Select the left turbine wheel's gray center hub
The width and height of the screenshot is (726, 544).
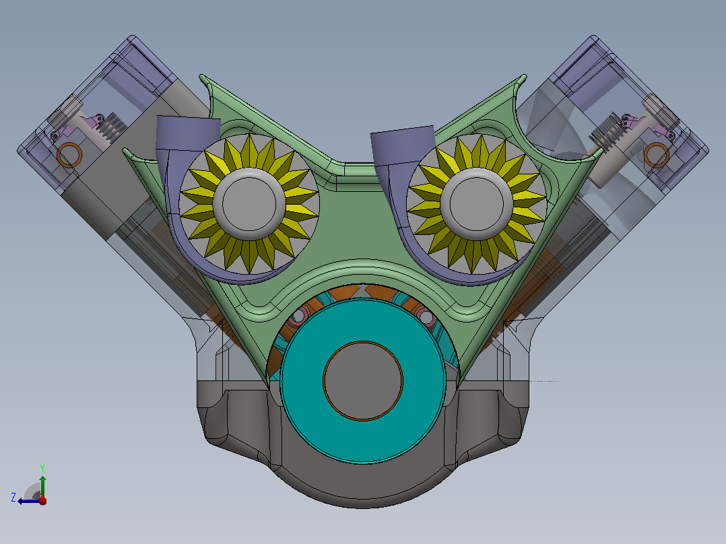click(249, 204)
